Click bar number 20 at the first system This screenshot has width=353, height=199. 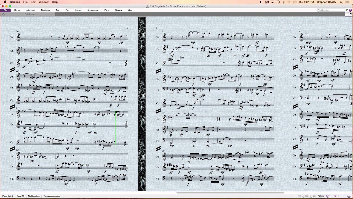click(x=17, y=32)
